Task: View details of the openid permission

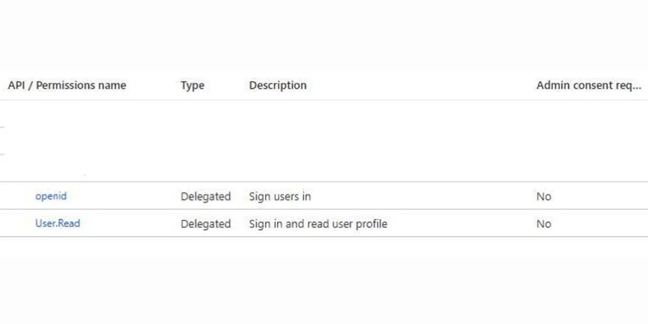Action: pos(51,196)
